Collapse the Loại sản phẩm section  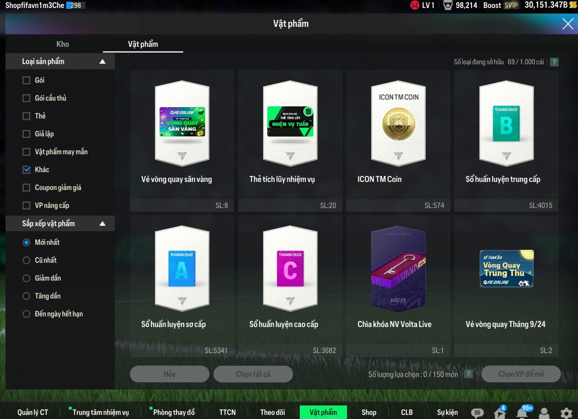pyautogui.click(x=102, y=62)
